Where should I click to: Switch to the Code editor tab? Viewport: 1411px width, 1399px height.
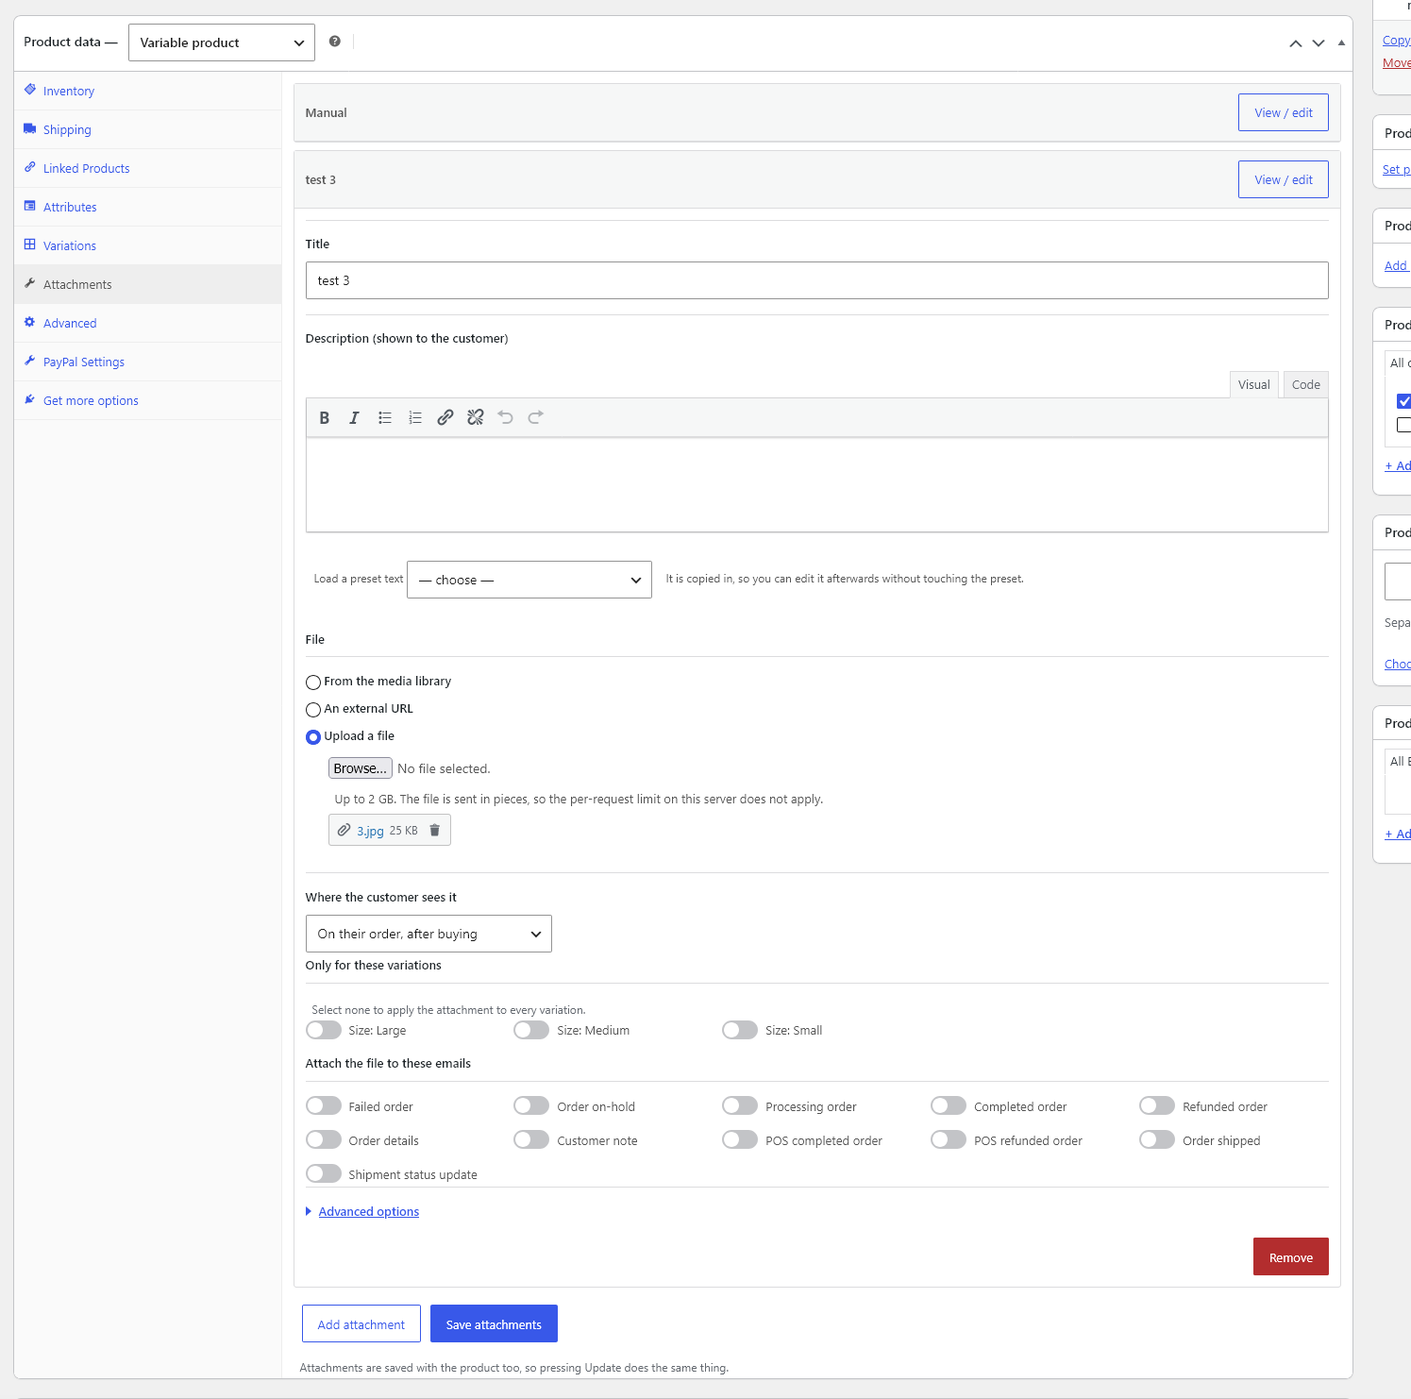1306,384
